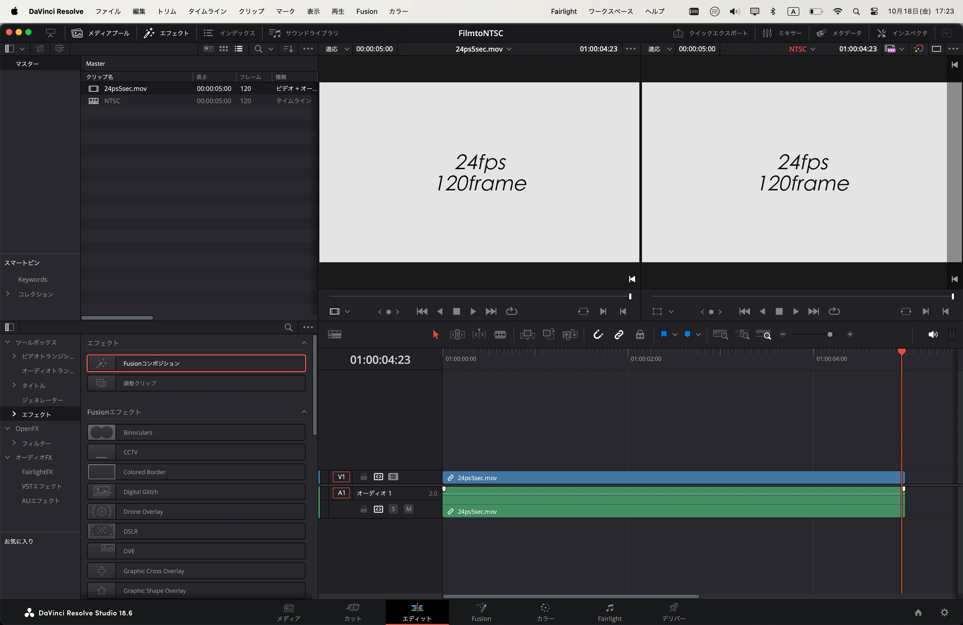Stop playback in timeline viewer
This screenshot has height=625, width=963.
click(x=779, y=312)
